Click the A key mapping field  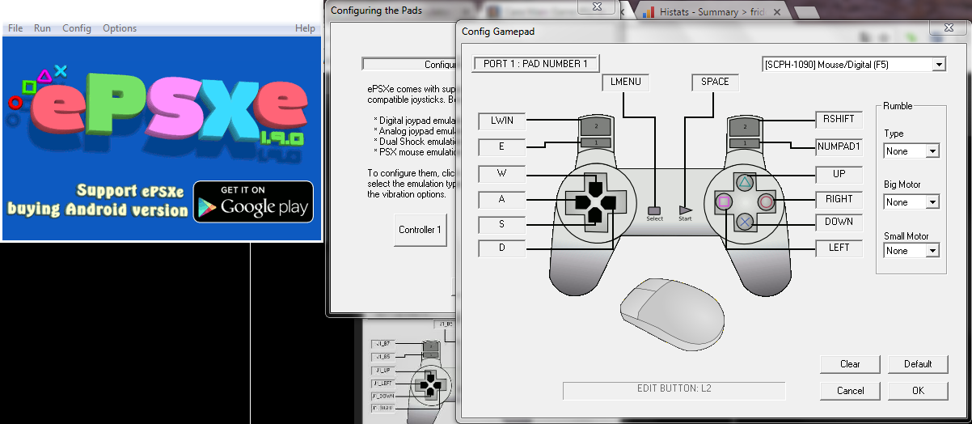[x=502, y=199]
